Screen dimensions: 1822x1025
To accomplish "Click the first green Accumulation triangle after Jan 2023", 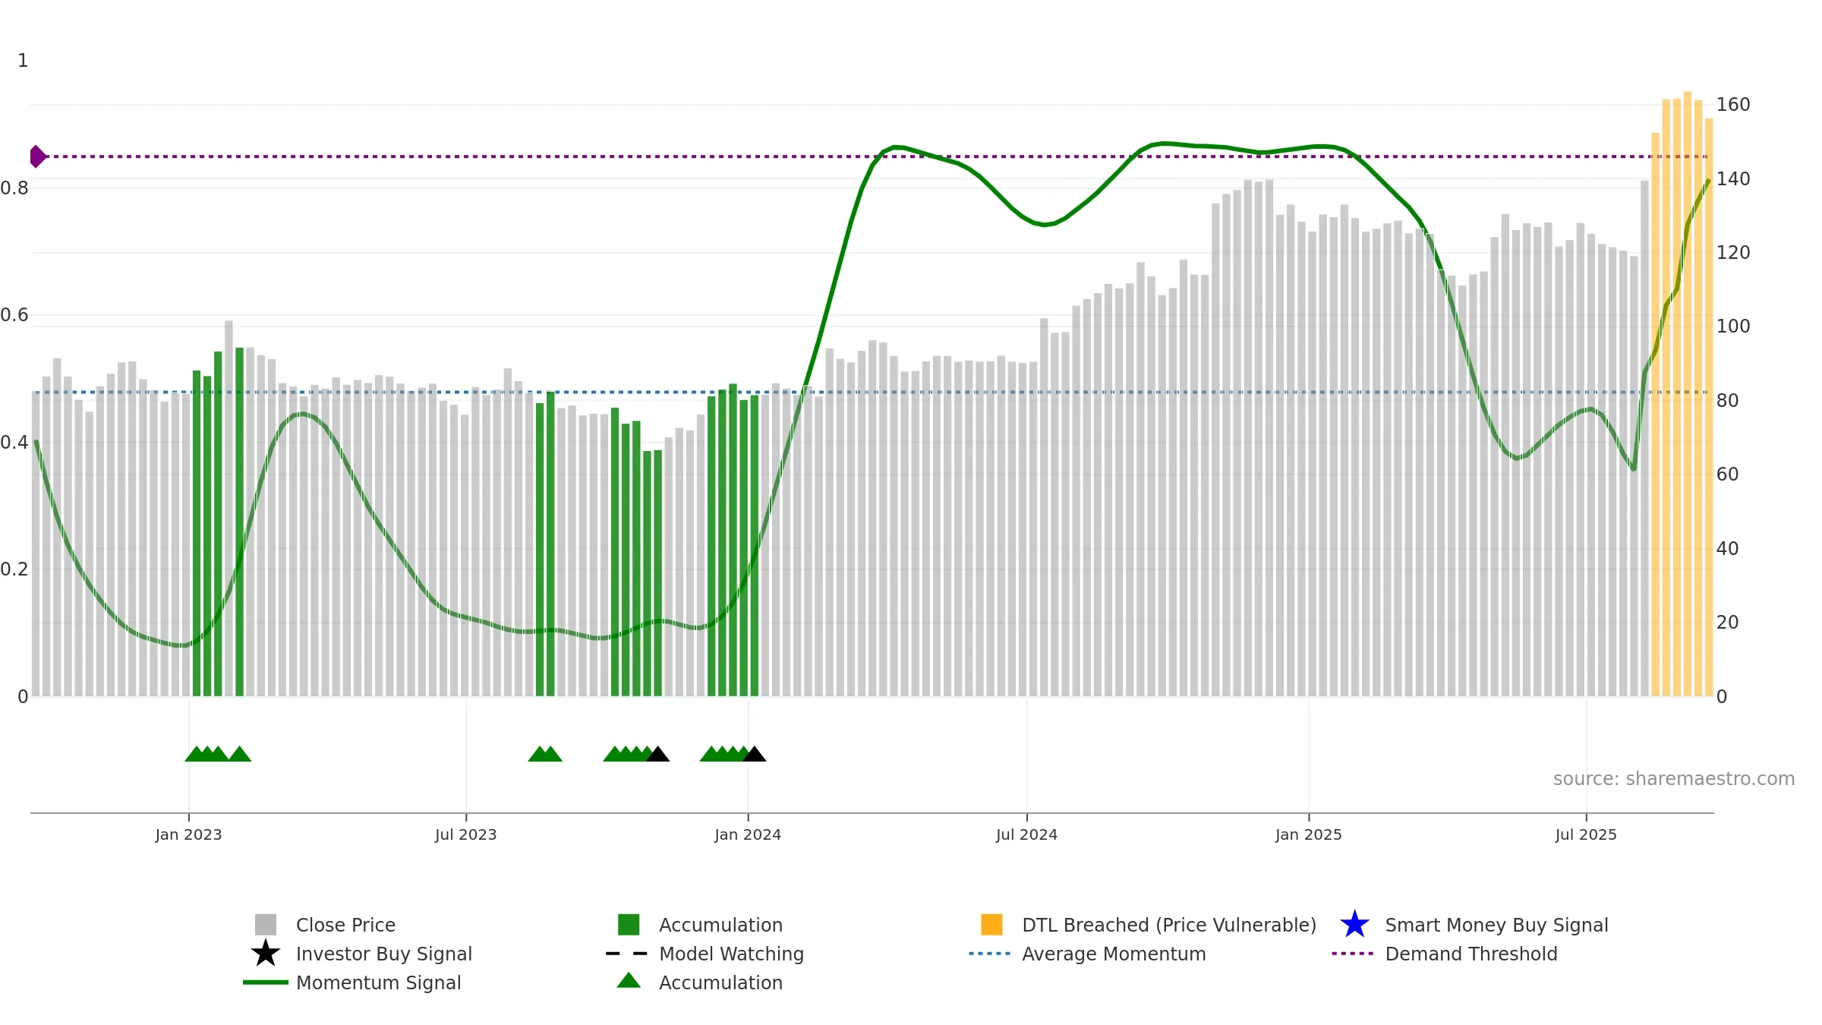I will click(196, 755).
